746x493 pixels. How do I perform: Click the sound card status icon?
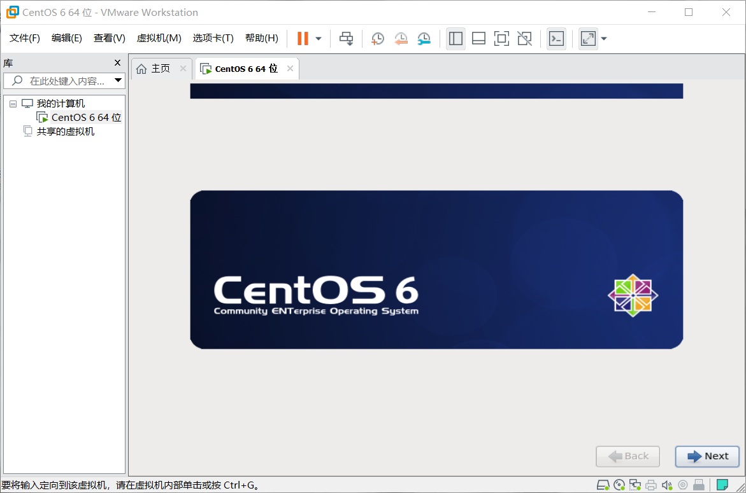click(x=667, y=485)
